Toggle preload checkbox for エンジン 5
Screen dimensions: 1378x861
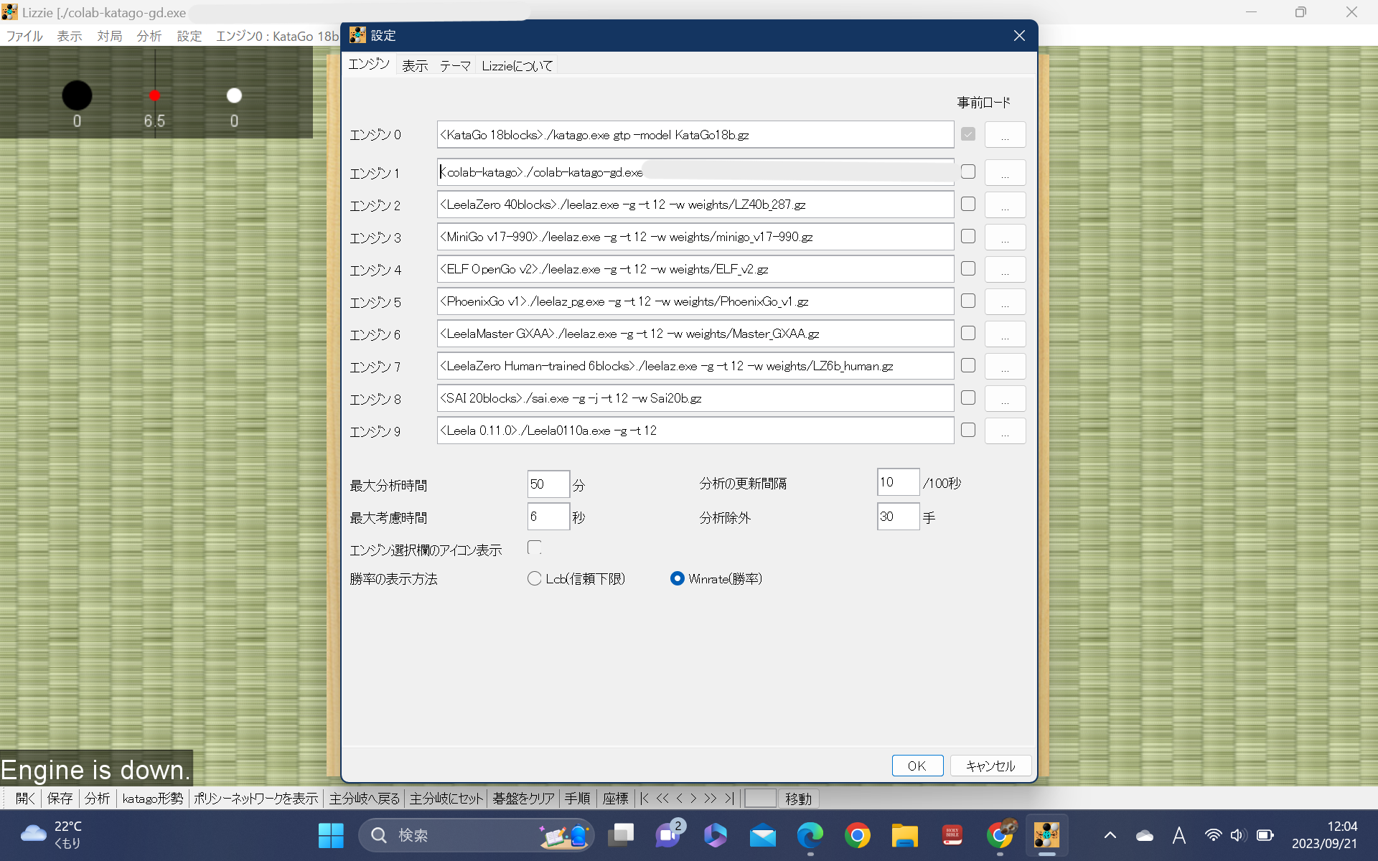coord(968,301)
